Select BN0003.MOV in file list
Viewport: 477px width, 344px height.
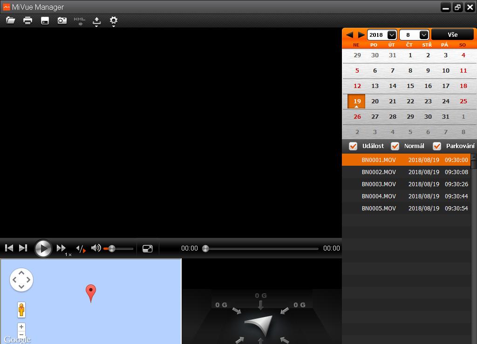point(406,184)
